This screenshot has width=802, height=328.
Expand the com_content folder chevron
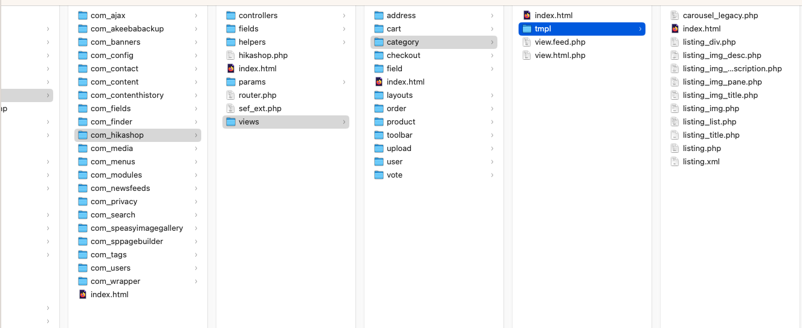[196, 82]
